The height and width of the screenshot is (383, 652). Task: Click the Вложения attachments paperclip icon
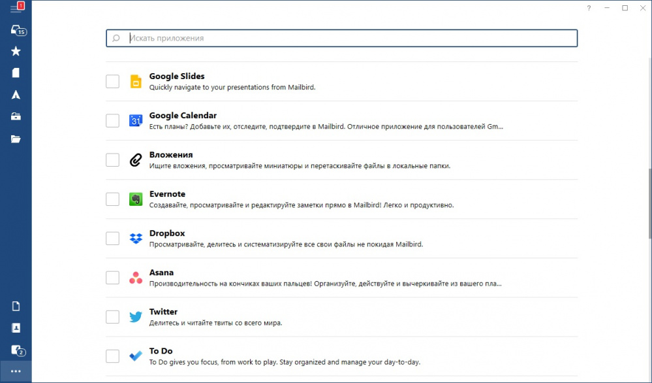(136, 160)
